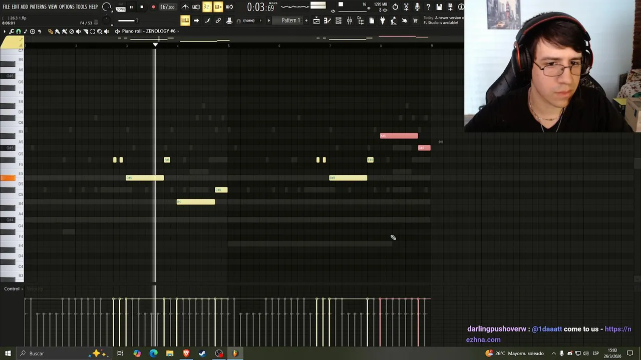
Task: Save project with floppy disk icon
Action: click(439, 7)
